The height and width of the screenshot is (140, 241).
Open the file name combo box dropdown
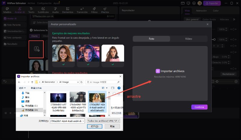[x=83, y=121]
